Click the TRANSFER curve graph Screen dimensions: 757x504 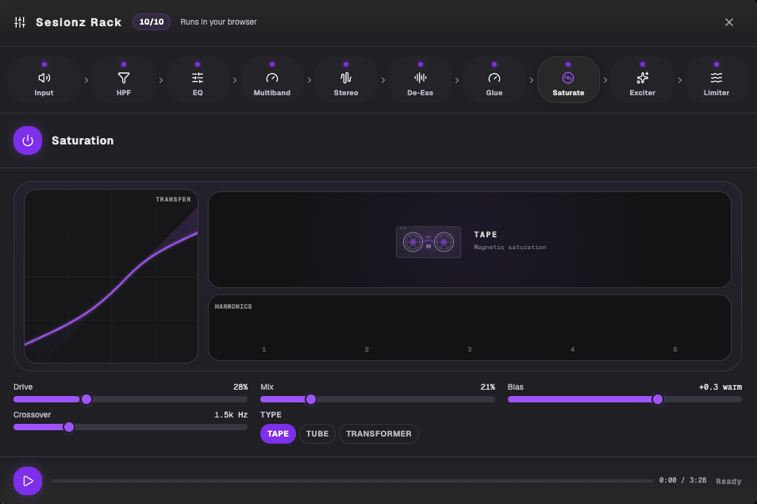111,276
